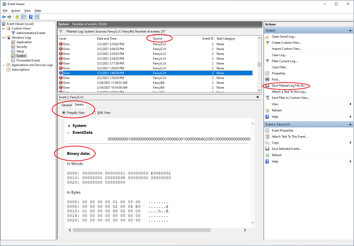
Task: Open the Help menu in menu bar
Action: pos(38,11)
